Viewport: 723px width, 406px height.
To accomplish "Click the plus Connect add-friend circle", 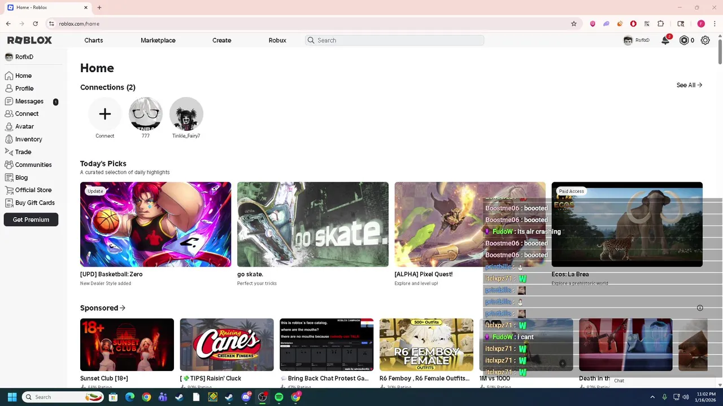I will point(104,114).
